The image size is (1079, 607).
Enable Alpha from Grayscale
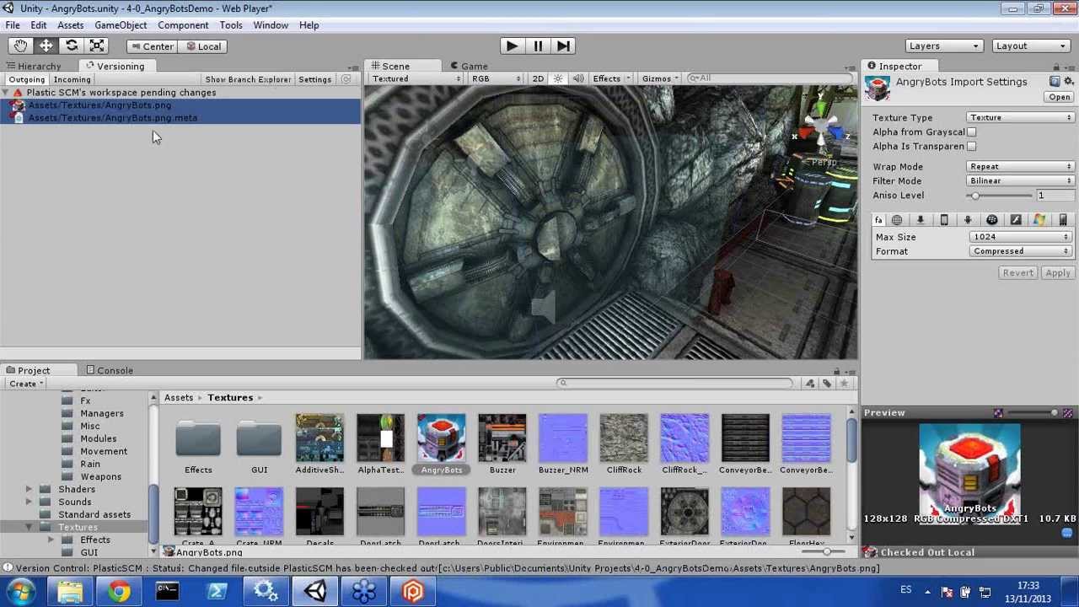(972, 132)
